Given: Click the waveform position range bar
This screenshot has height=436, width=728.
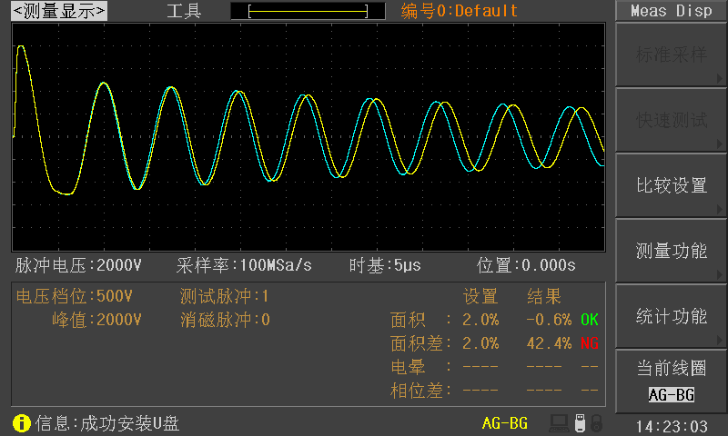Looking at the screenshot, I should [x=308, y=11].
